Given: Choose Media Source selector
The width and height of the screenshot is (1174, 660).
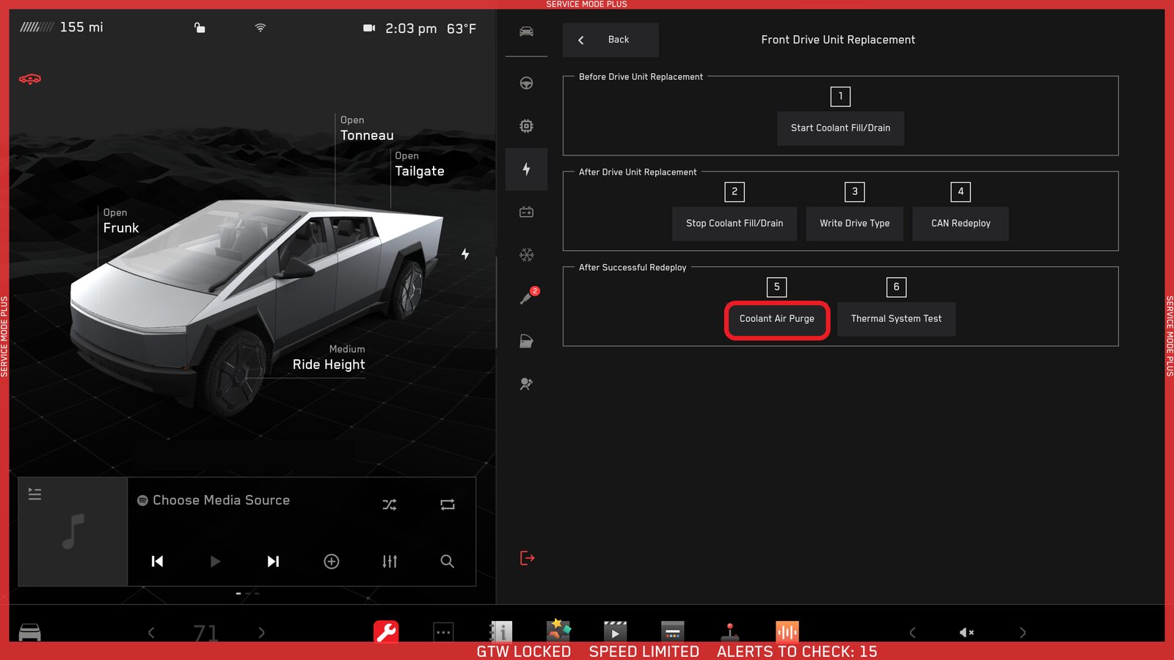Looking at the screenshot, I should pos(214,500).
